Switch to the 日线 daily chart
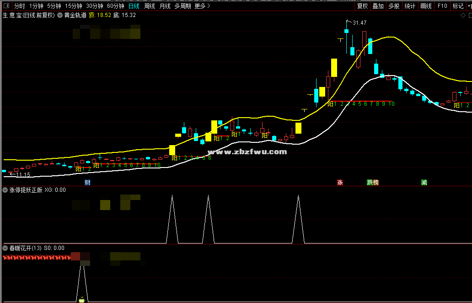 (x=134, y=6)
